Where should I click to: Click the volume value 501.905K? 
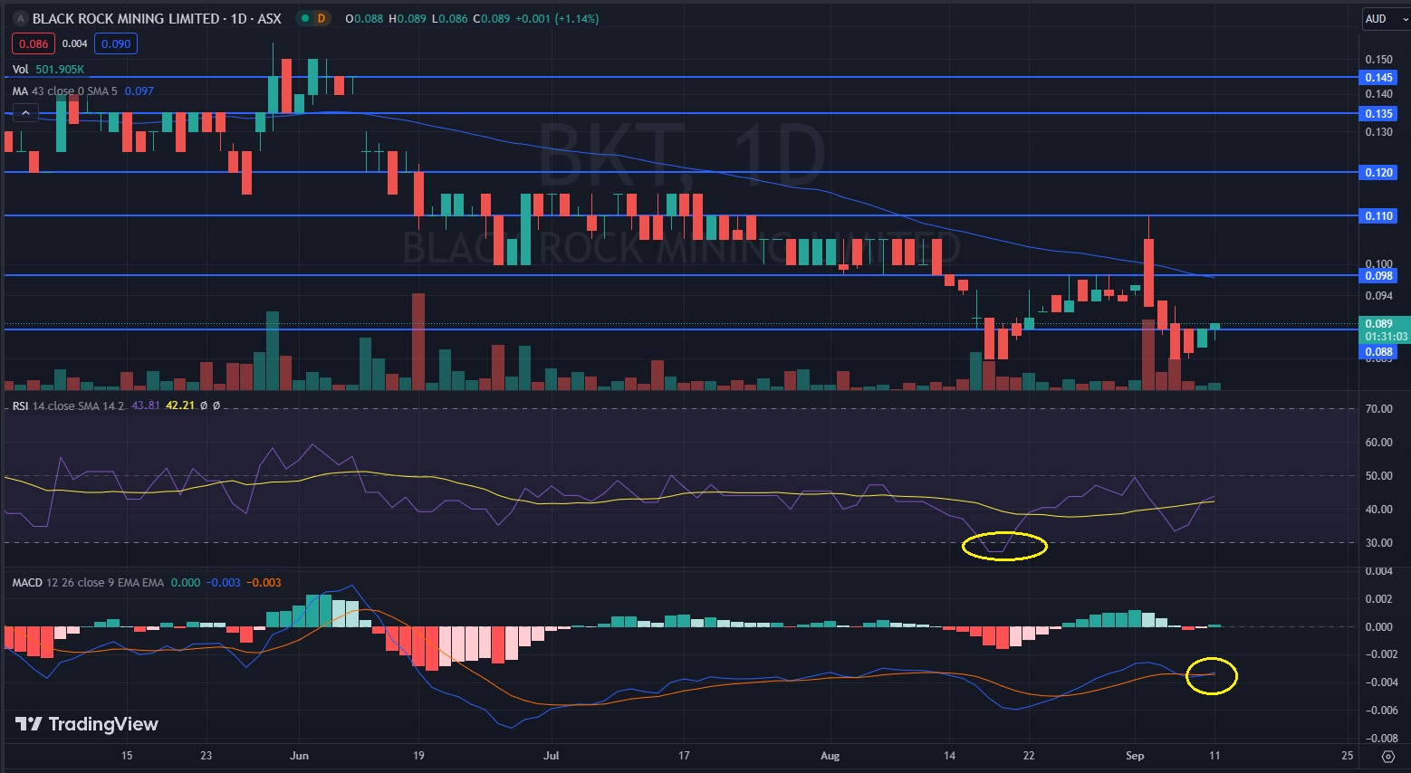pyautogui.click(x=60, y=70)
